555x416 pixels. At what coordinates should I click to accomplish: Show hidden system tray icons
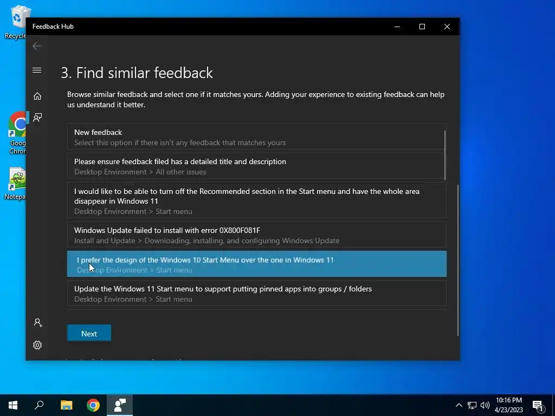click(x=459, y=405)
